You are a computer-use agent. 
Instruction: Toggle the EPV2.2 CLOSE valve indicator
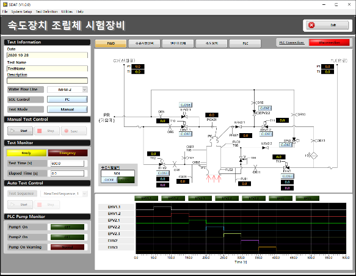(265, 108)
